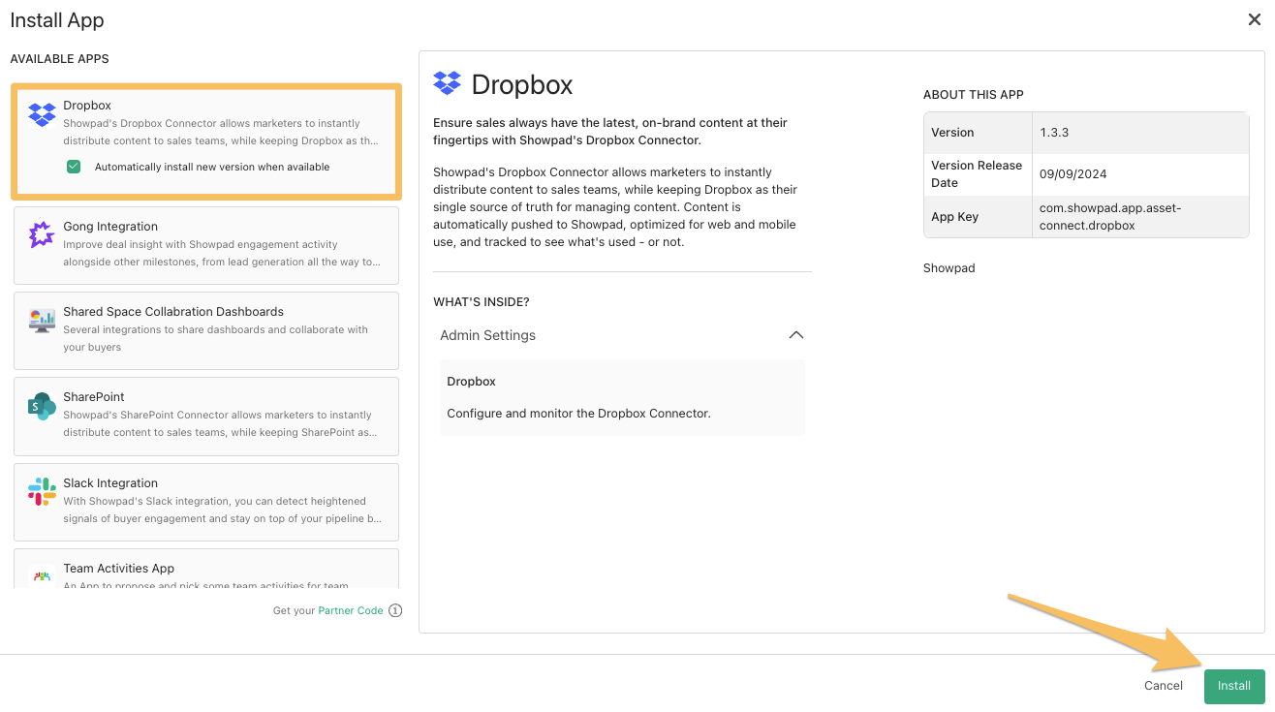Select the Slack Integration app

(x=206, y=502)
